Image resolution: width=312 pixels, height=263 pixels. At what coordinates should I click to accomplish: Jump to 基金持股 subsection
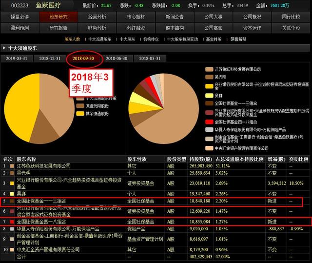click(x=214, y=39)
